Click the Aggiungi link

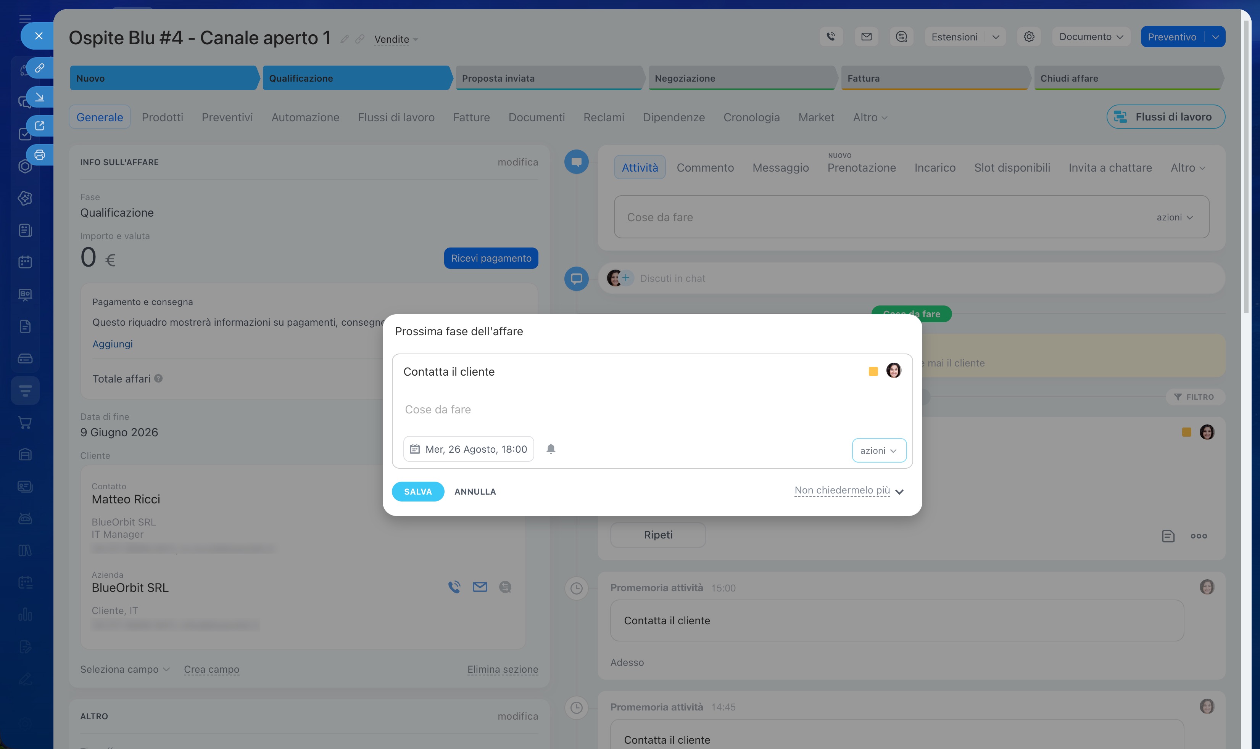[x=112, y=344]
